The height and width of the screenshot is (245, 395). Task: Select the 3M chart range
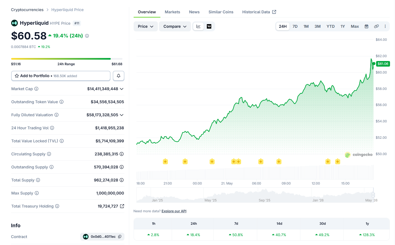tap(318, 26)
